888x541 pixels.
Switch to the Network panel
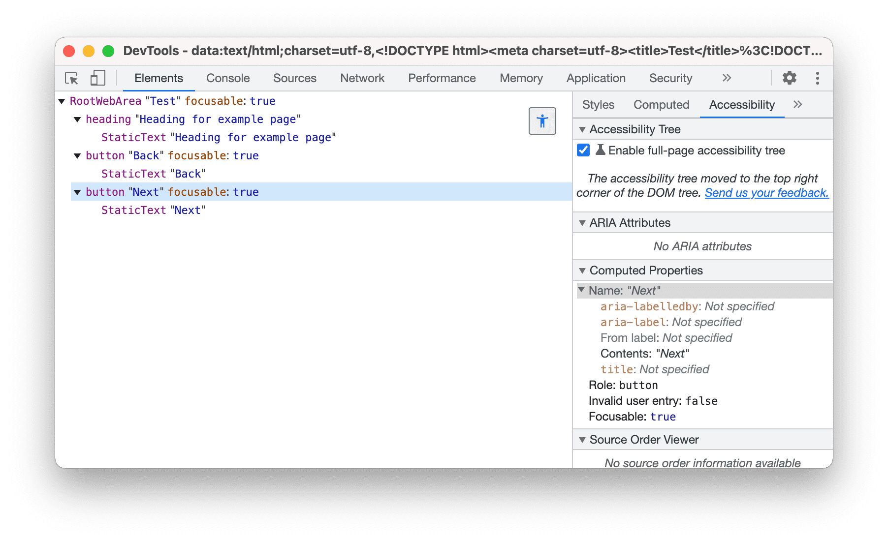[362, 78]
